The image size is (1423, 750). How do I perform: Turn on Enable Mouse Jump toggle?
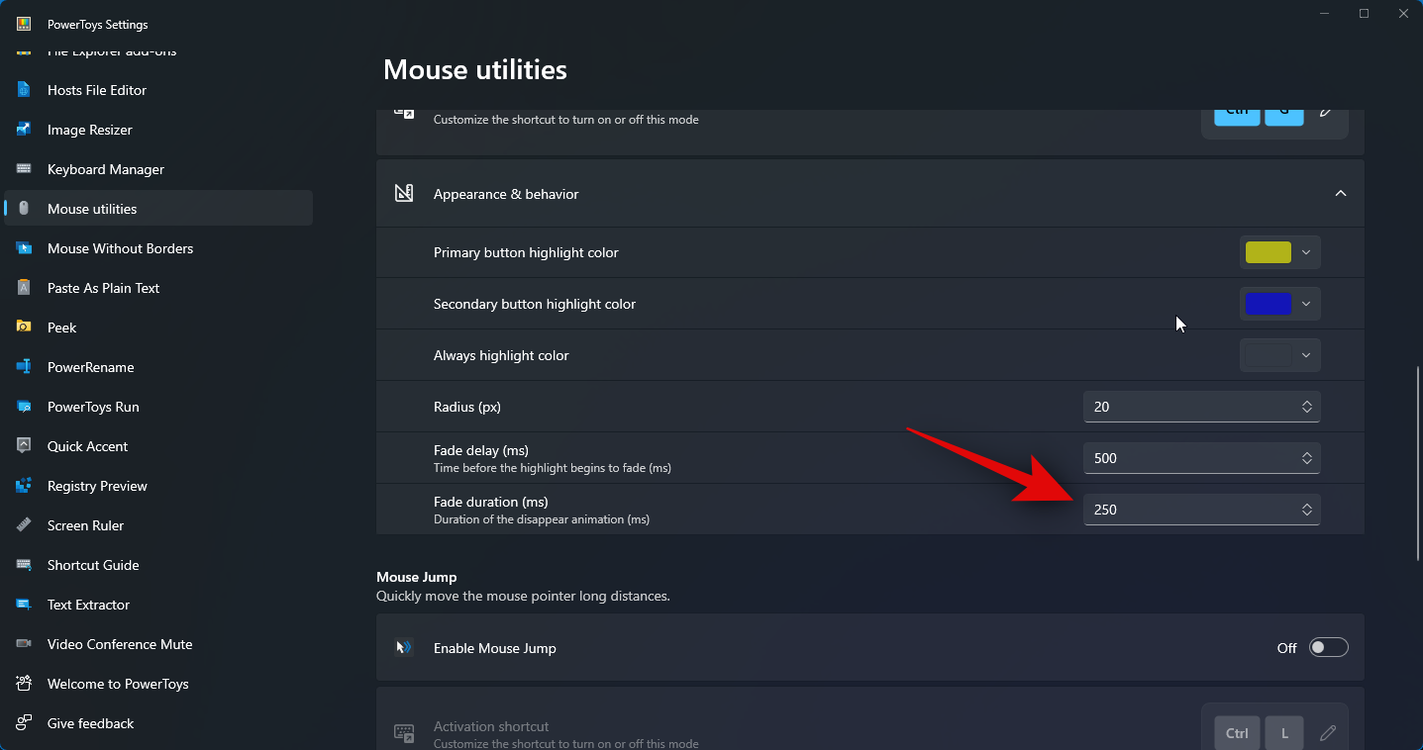tap(1328, 648)
